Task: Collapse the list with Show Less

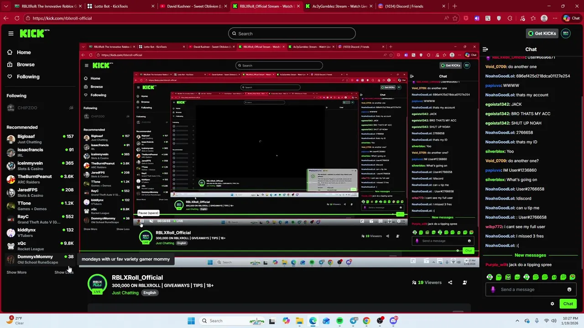Action: [x=64, y=272]
